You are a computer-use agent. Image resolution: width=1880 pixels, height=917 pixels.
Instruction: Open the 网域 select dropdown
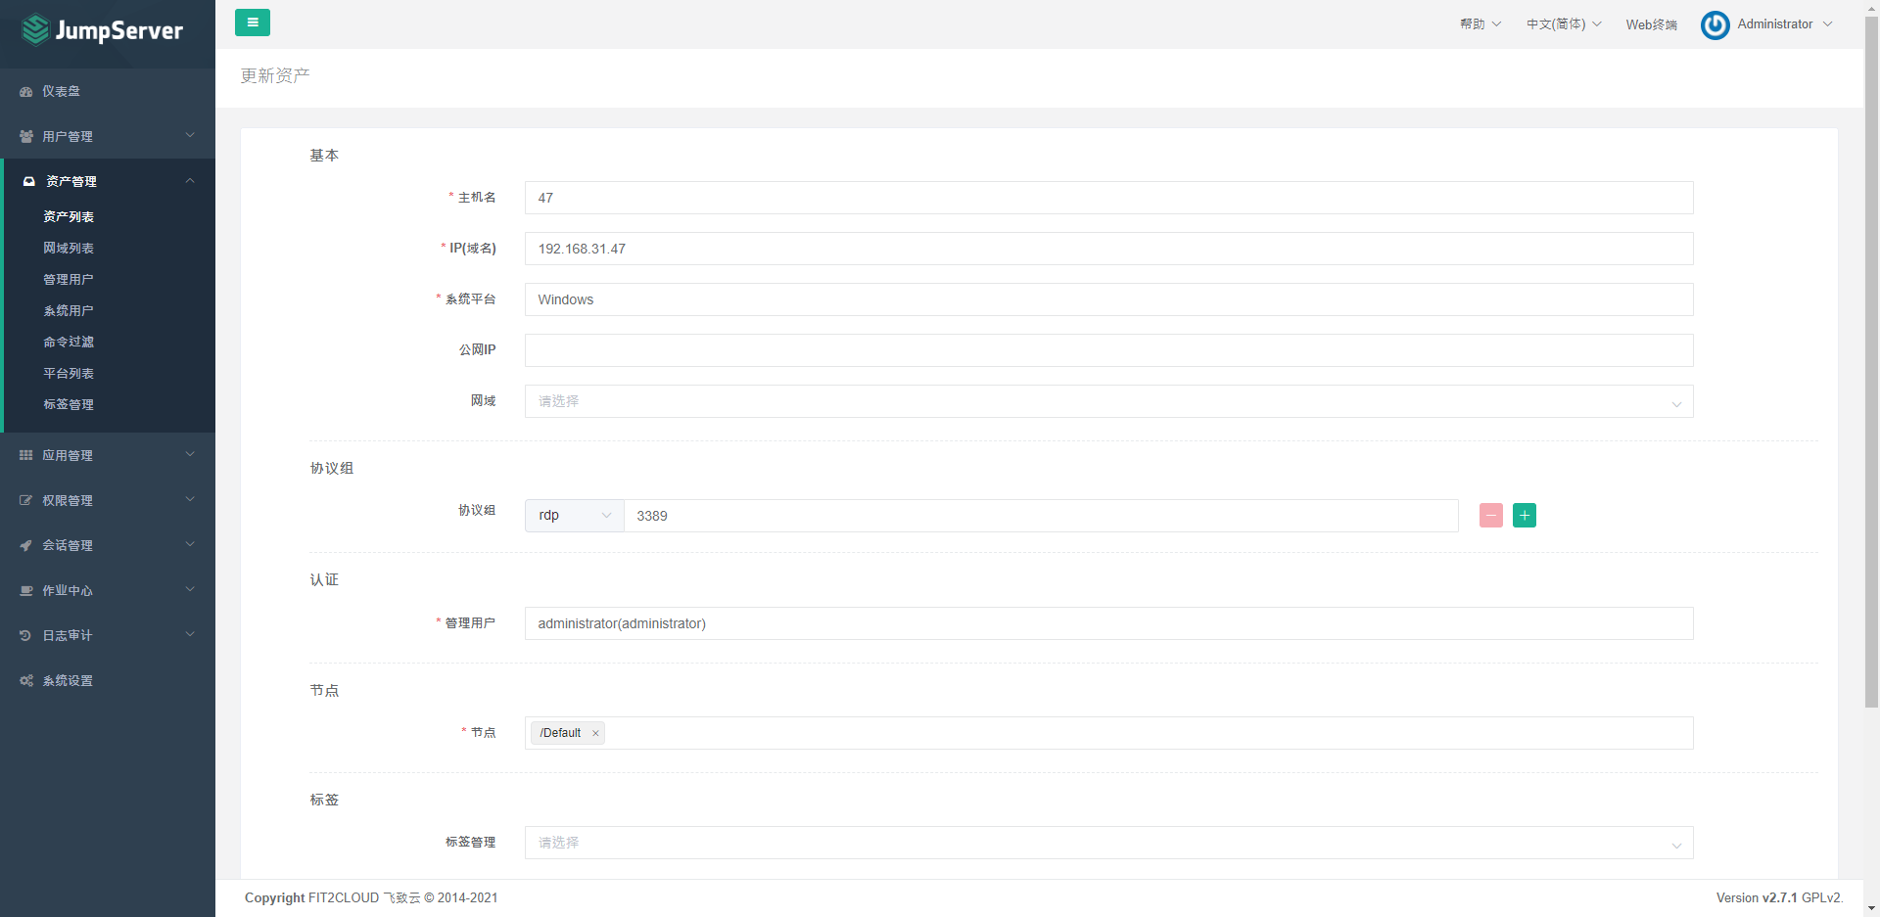pyautogui.click(x=1108, y=401)
